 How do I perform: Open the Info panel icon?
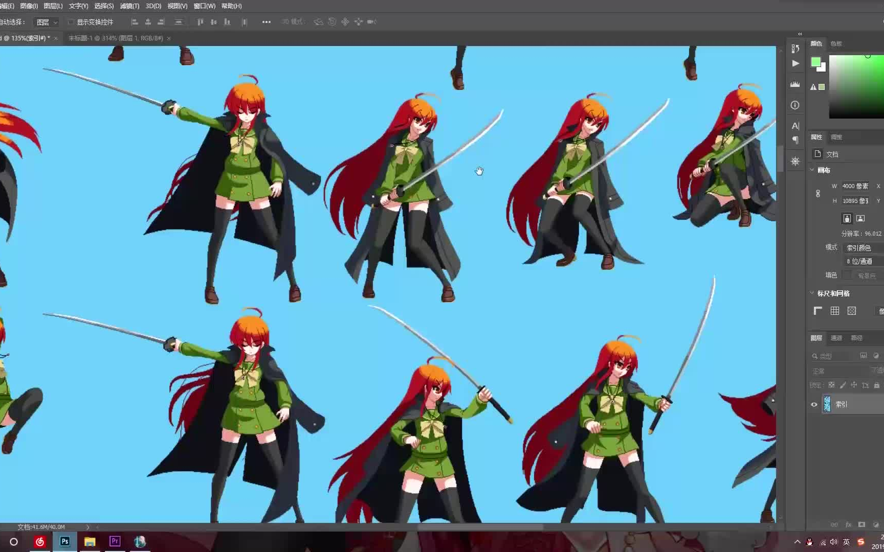[x=795, y=105]
